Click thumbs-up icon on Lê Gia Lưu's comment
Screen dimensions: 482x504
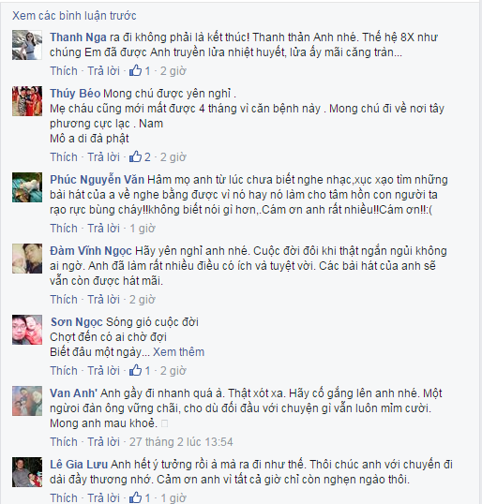tap(135, 497)
